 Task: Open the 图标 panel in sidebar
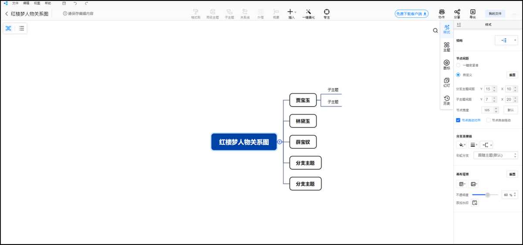pos(447,63)
